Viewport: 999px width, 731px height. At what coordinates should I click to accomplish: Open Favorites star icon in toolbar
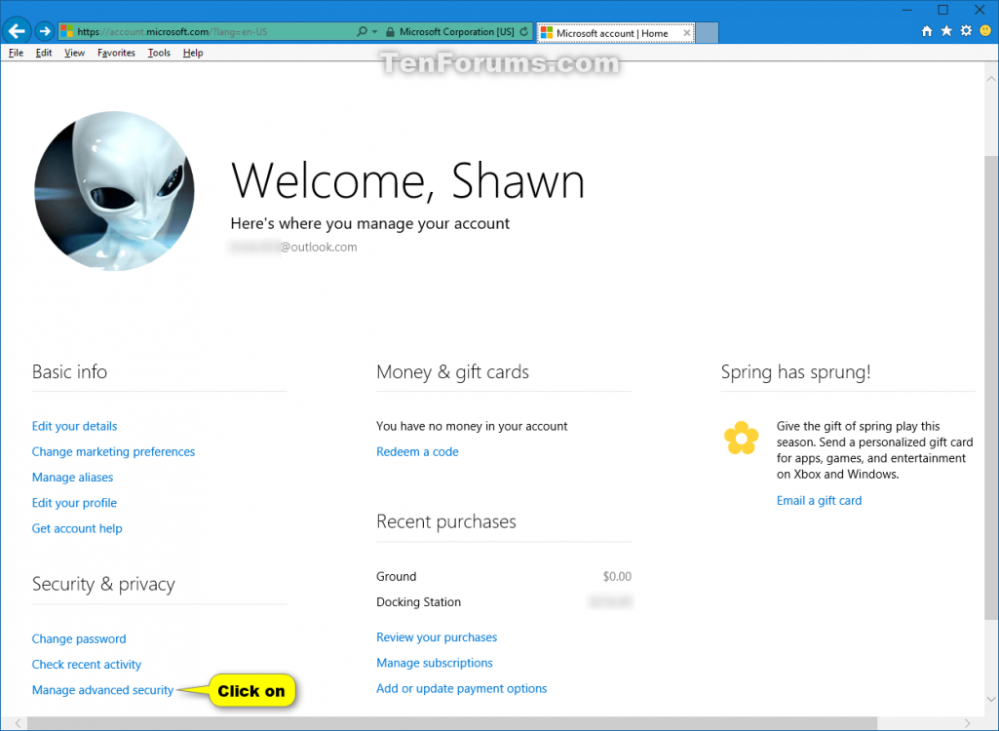click(946, 31)
